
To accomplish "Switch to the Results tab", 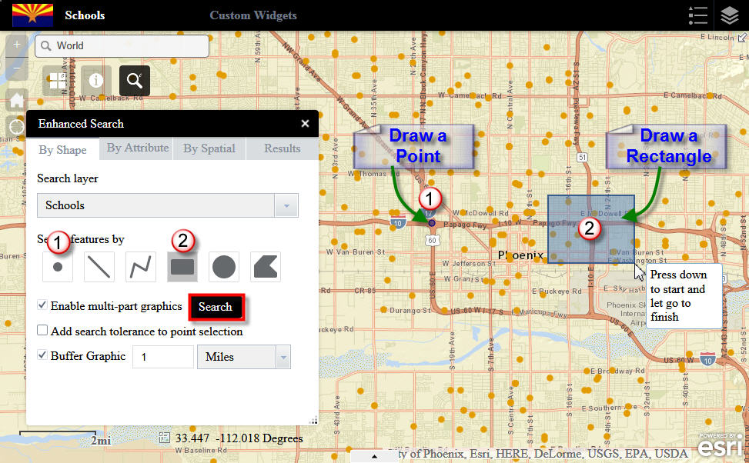I will (x=283, y=148).
